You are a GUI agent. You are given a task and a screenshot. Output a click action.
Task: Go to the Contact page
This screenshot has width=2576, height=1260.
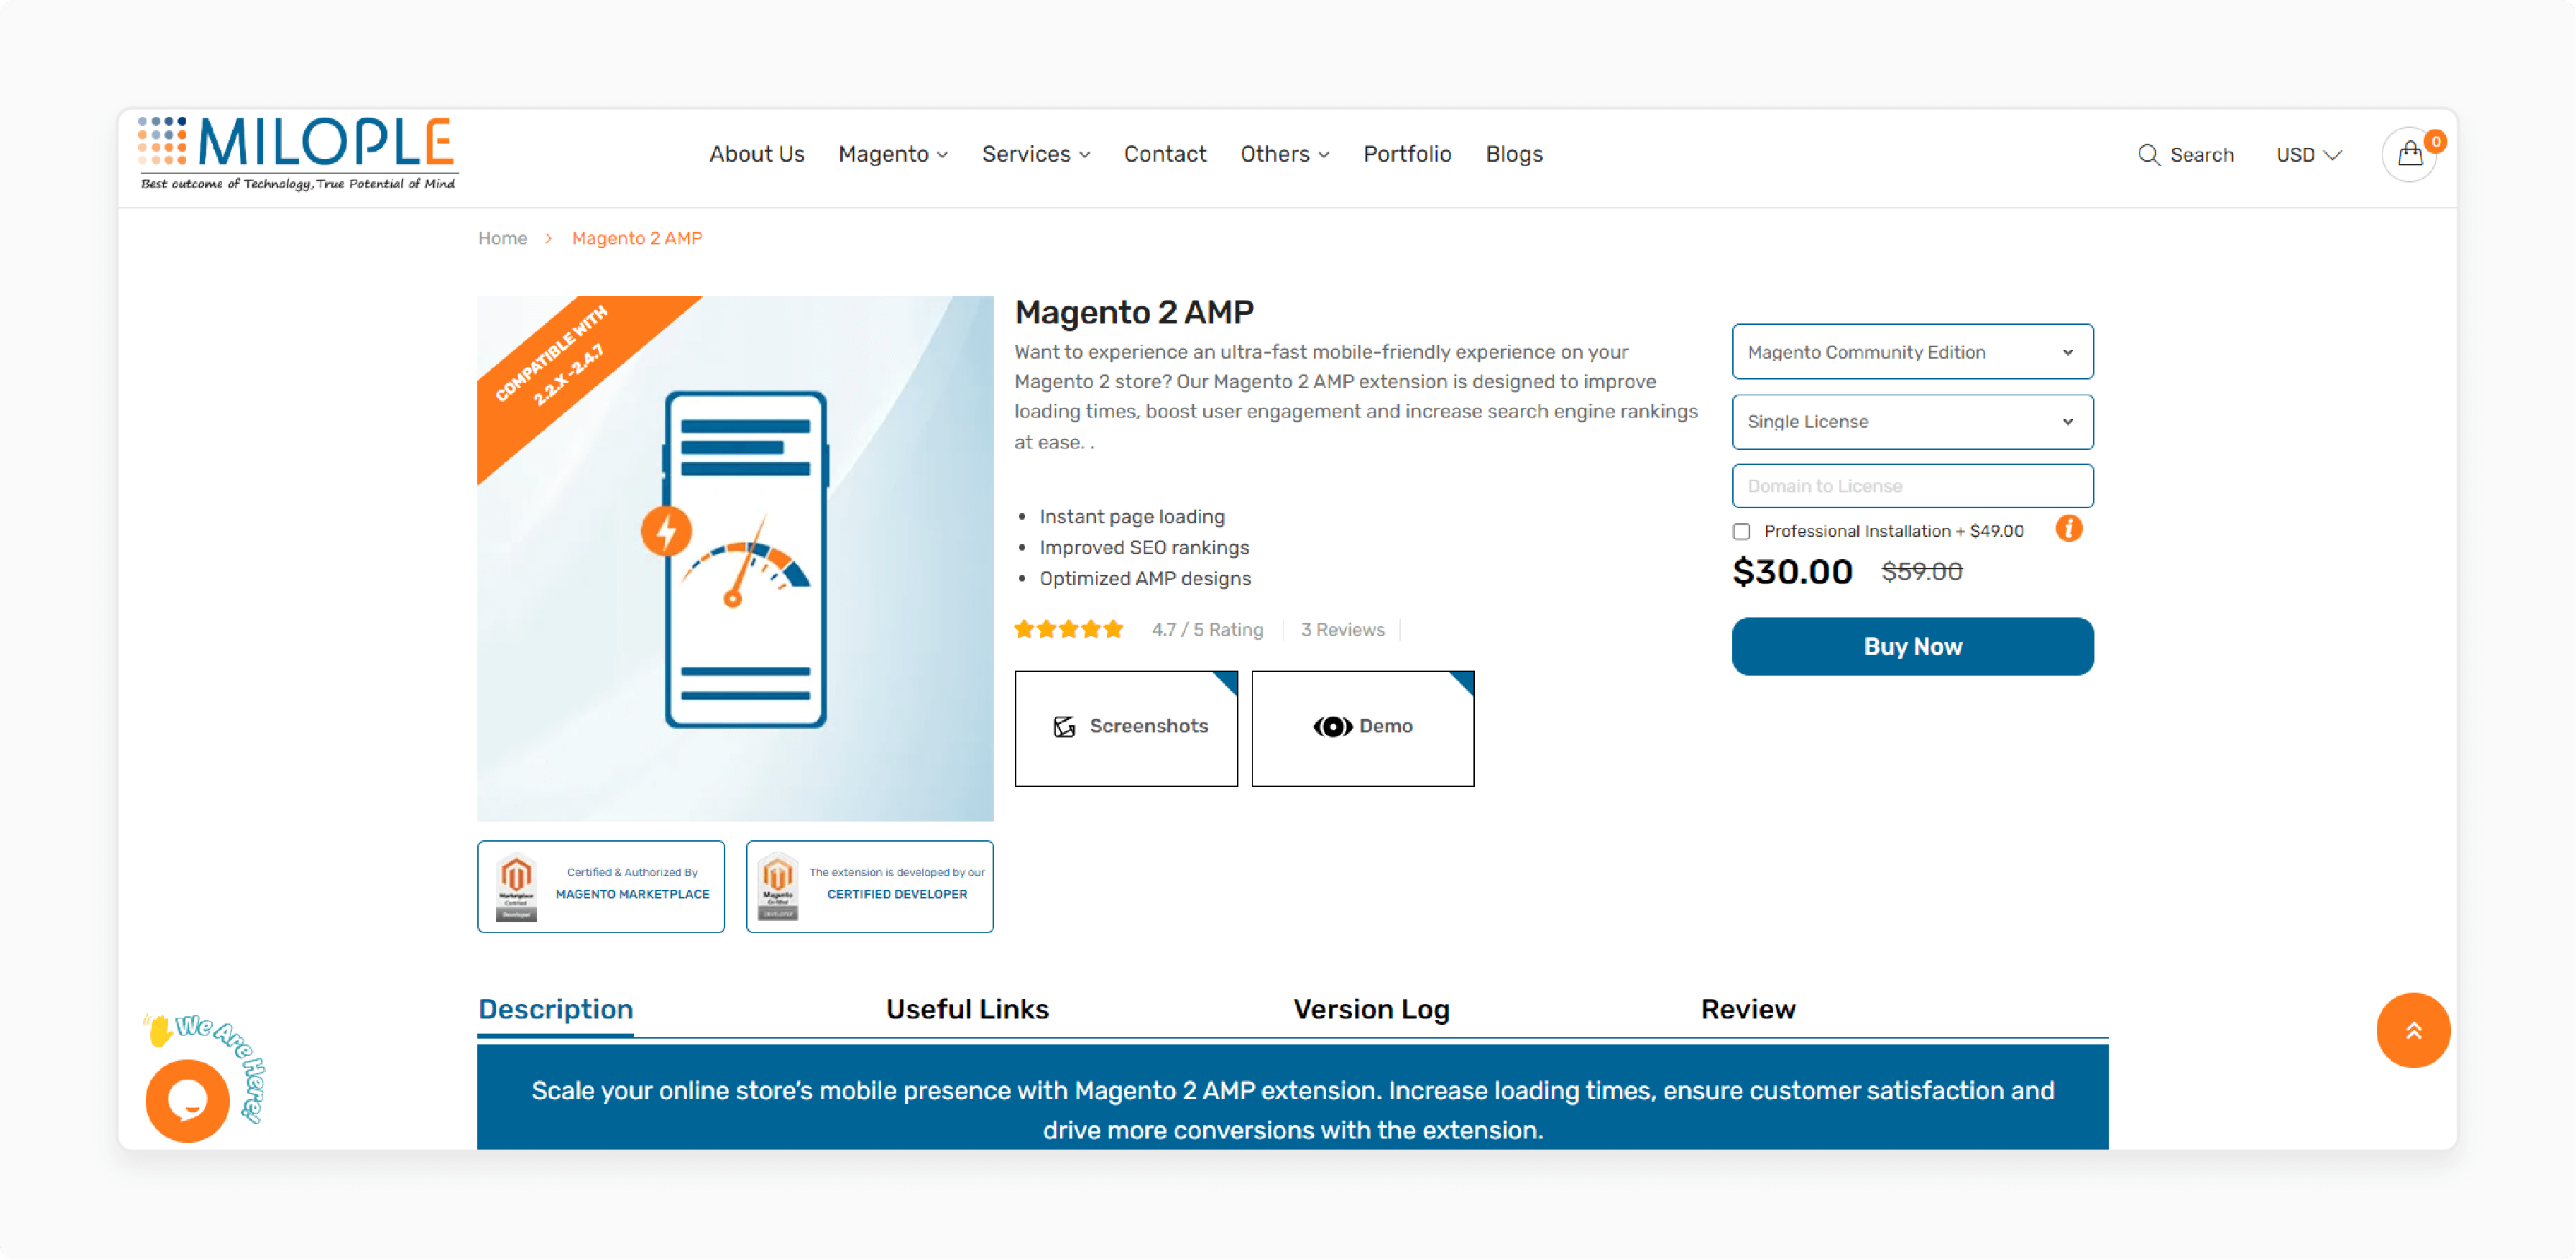pyautogui.click(x=1164, y=154)
